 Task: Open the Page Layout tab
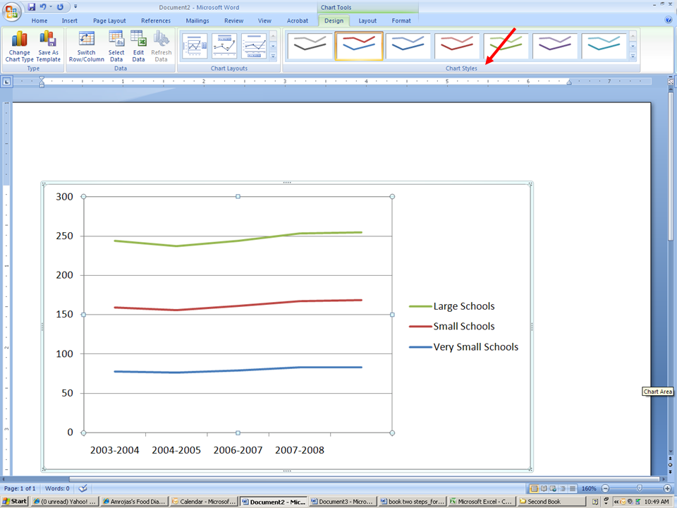(109, 20)
